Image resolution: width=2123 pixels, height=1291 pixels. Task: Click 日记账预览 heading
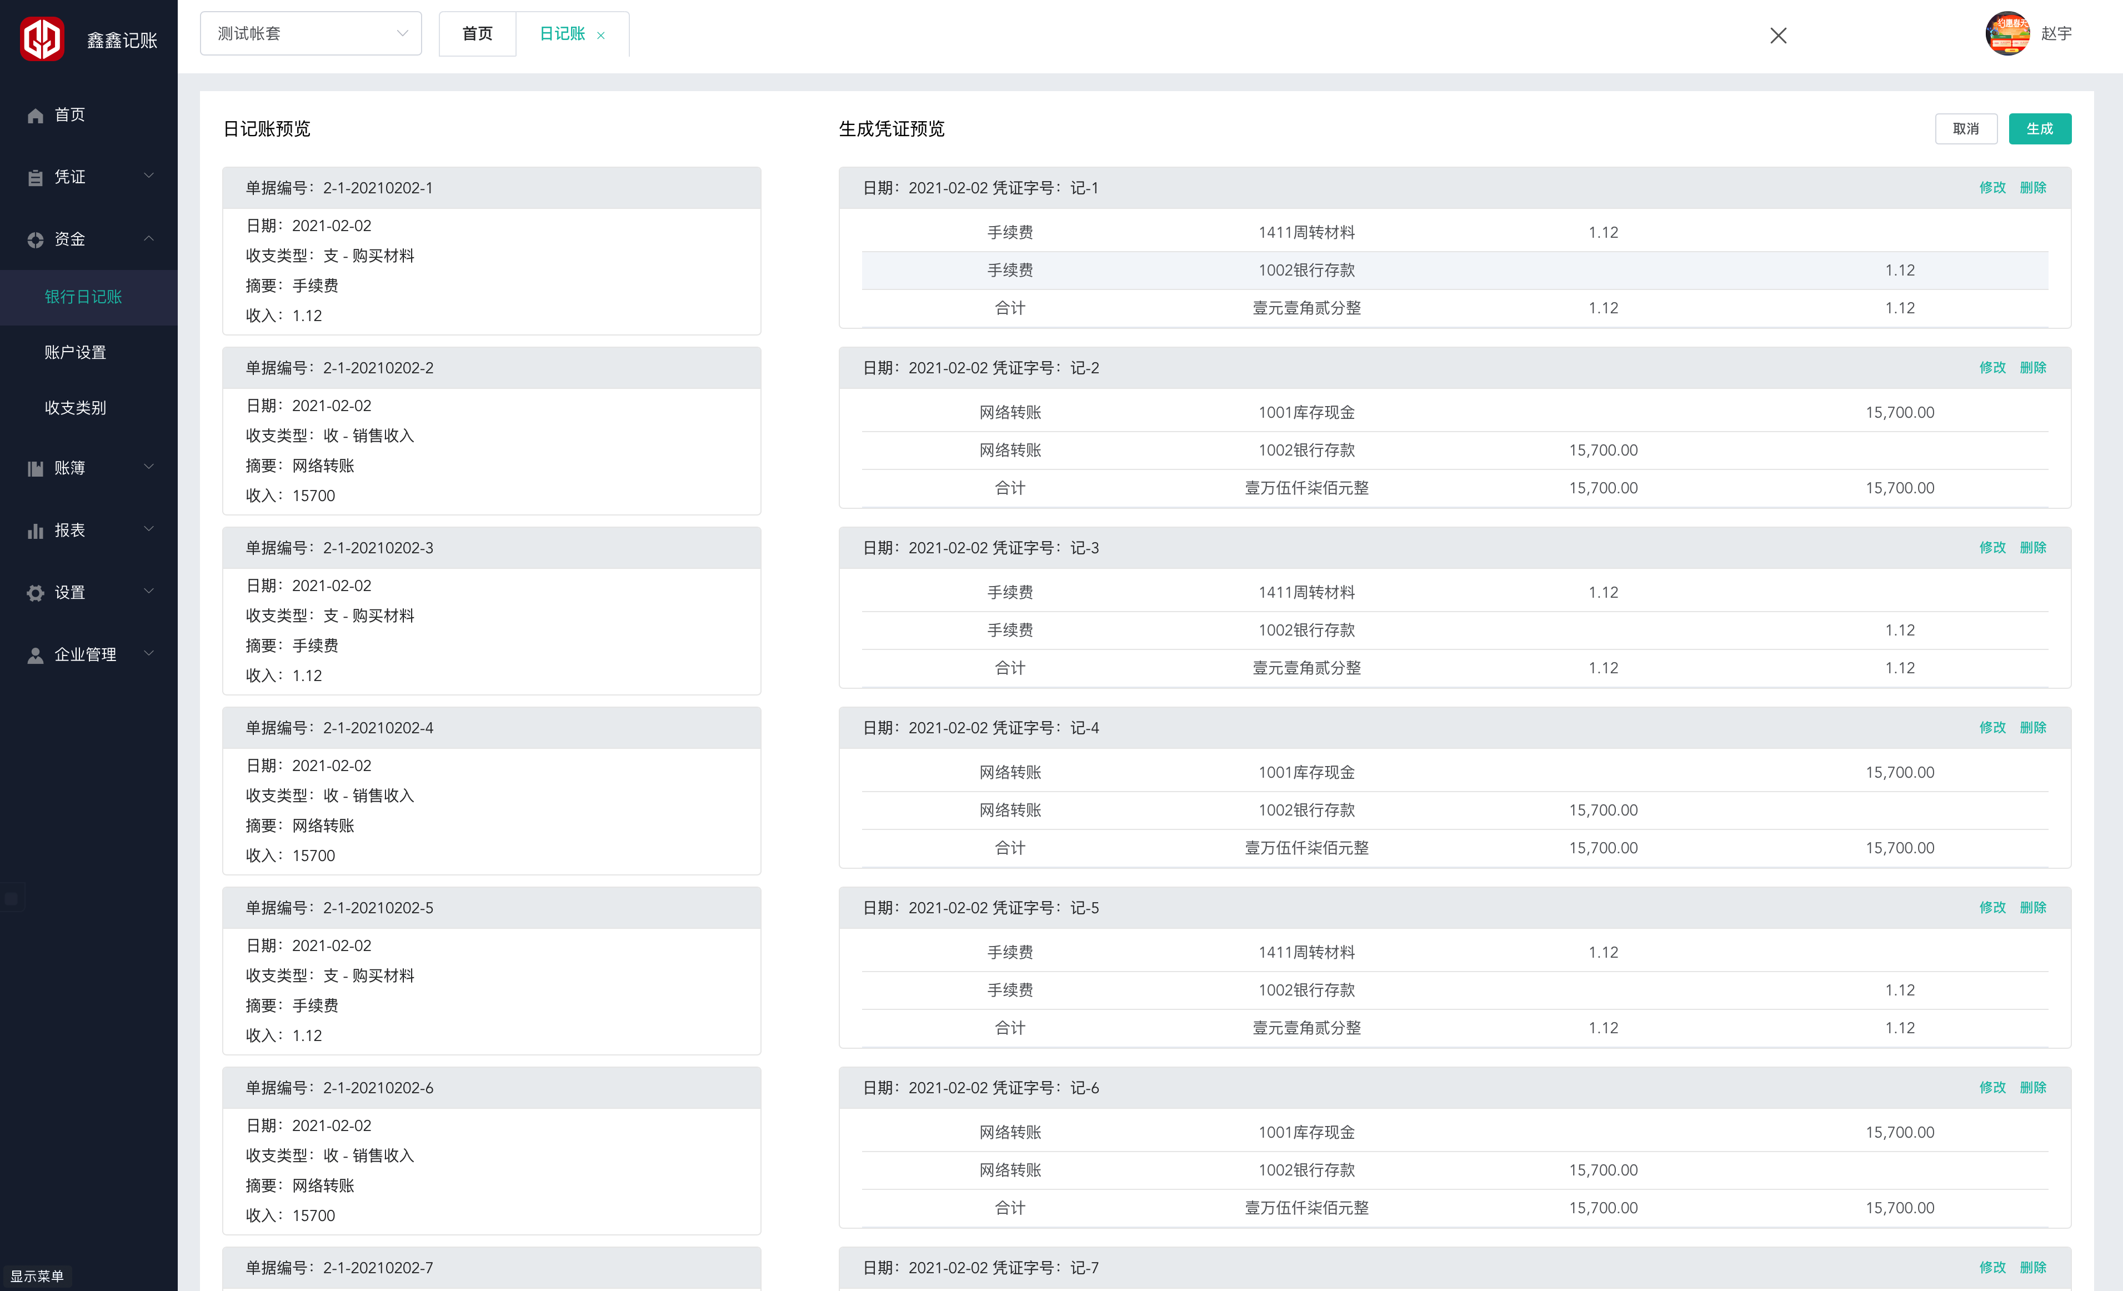pyautogui.click(x=267, y=129)
